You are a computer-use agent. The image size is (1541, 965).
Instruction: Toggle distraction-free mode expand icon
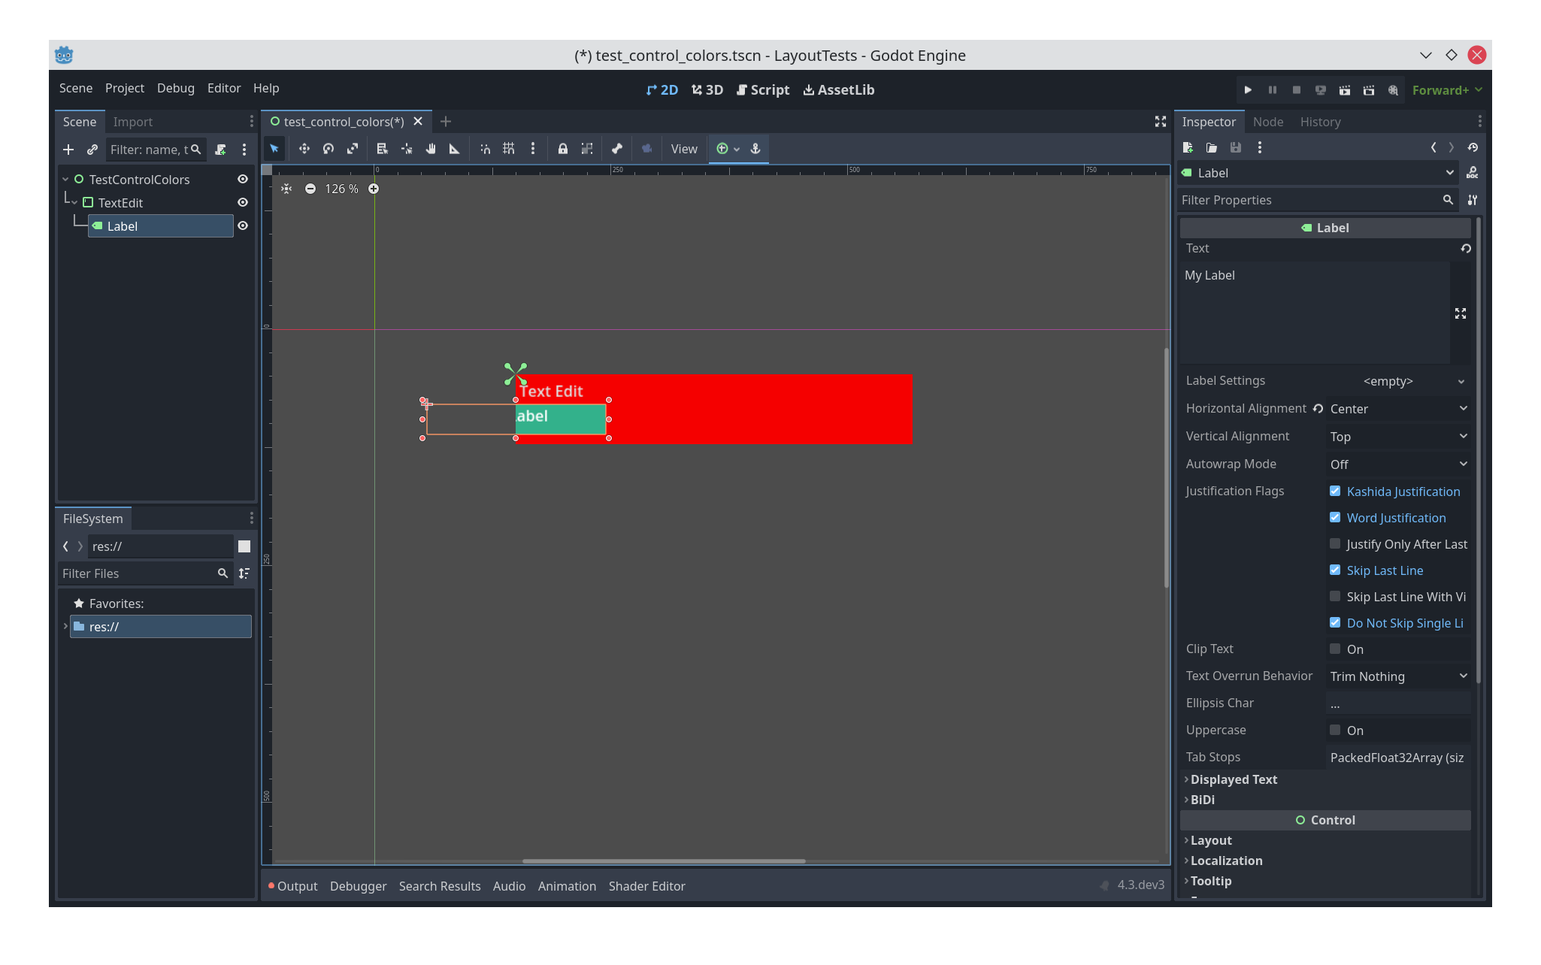1160,121
